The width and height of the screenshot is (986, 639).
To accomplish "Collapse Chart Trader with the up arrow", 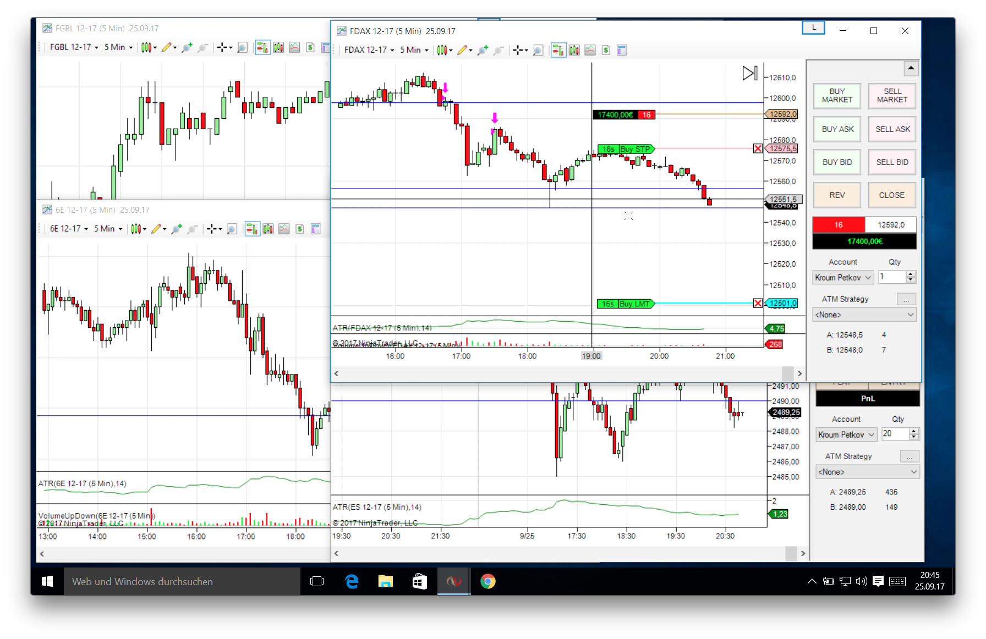I will click(x=911, y=69).
